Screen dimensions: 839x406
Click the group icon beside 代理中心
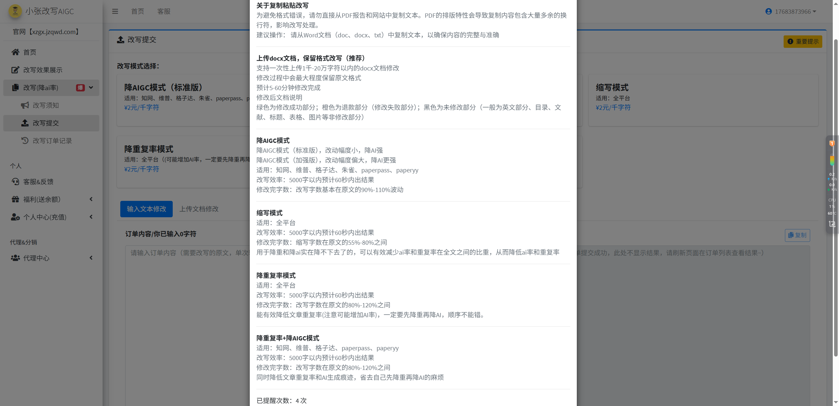click(15, 258)
